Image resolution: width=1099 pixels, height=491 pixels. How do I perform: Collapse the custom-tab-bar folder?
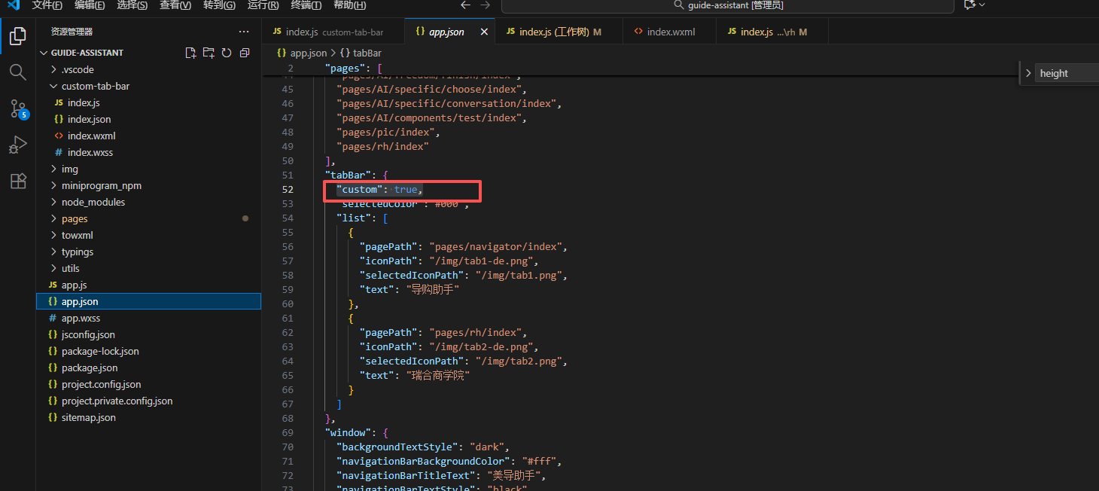click(x=53, y=86)
